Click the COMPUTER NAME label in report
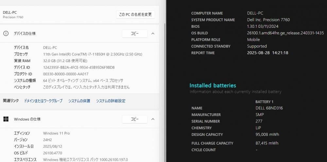327x162 pixels. click(207, 13)
